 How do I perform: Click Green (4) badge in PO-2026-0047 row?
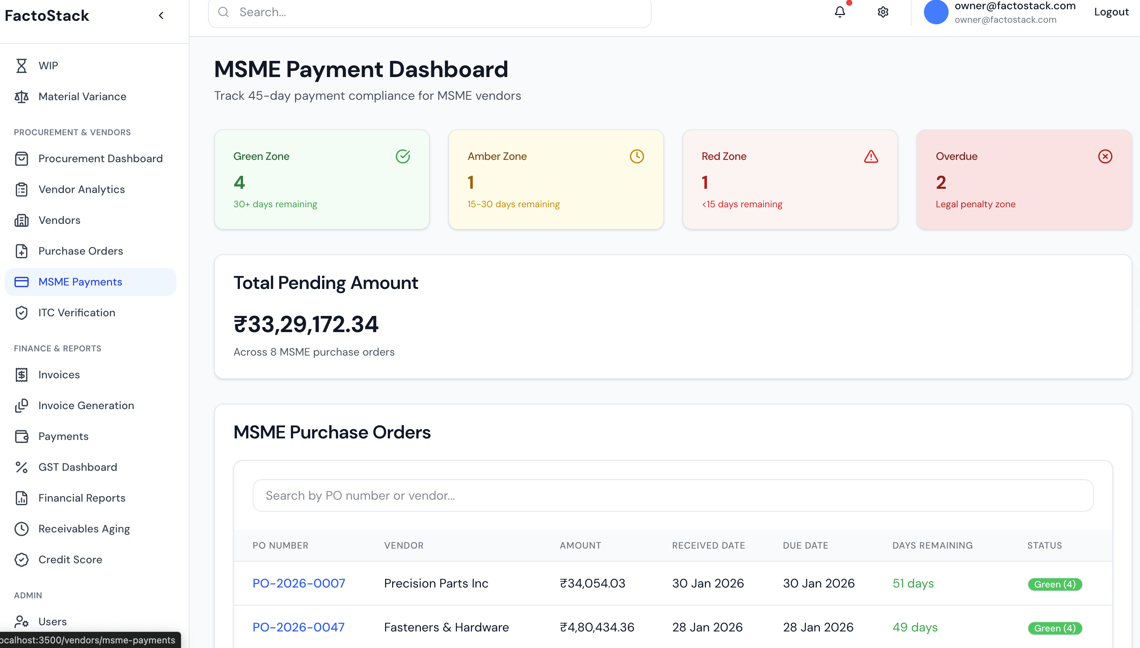click(x=1054, y=628)
